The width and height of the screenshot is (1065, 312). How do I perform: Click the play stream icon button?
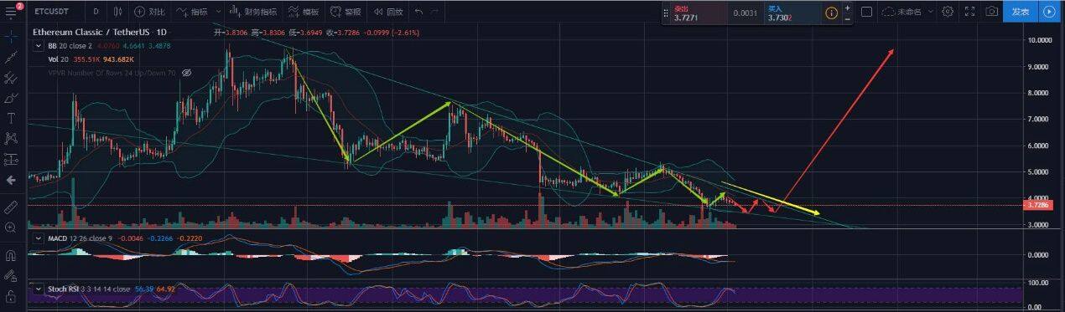coord(1049,12)
